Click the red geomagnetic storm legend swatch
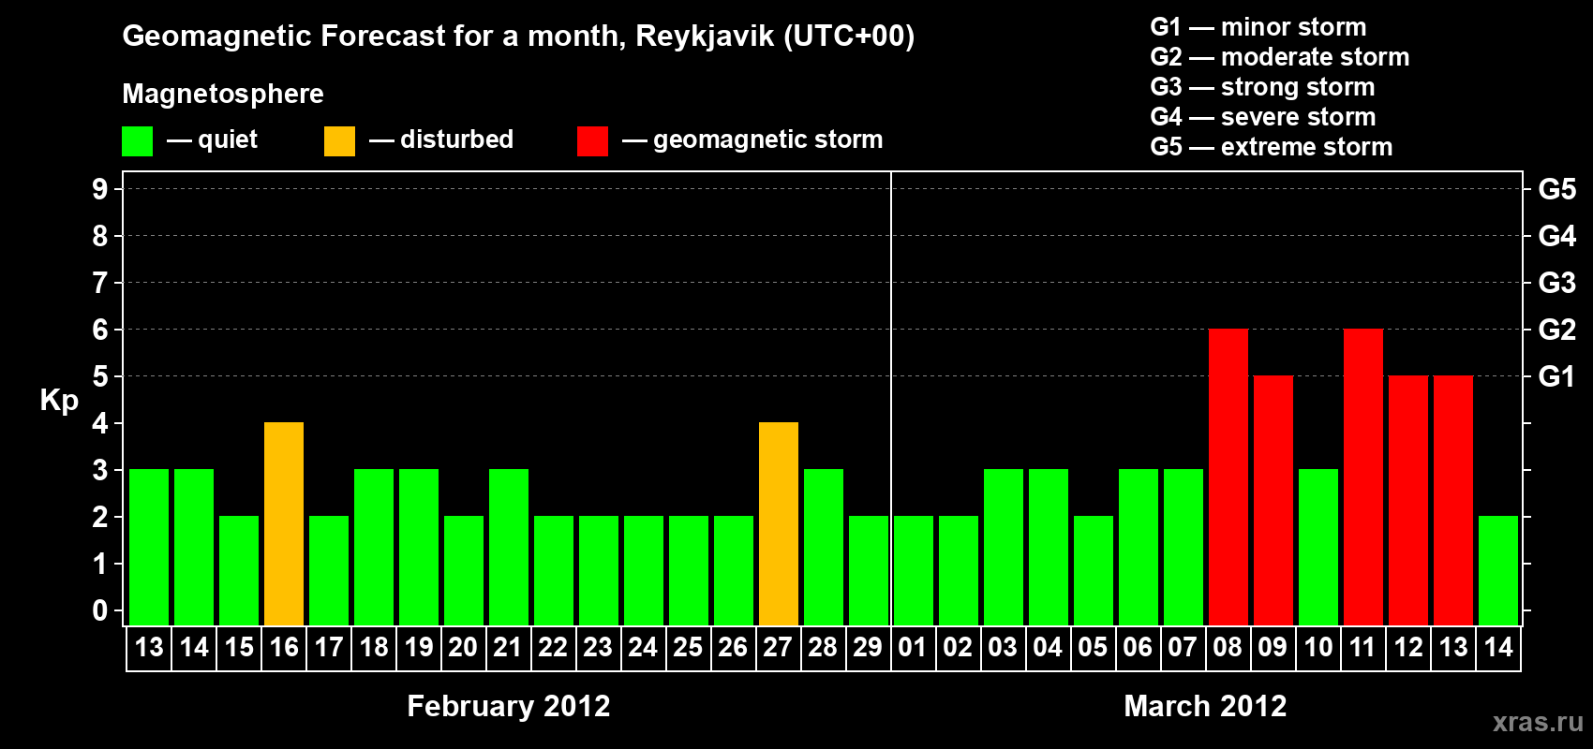 click(592, 141)
